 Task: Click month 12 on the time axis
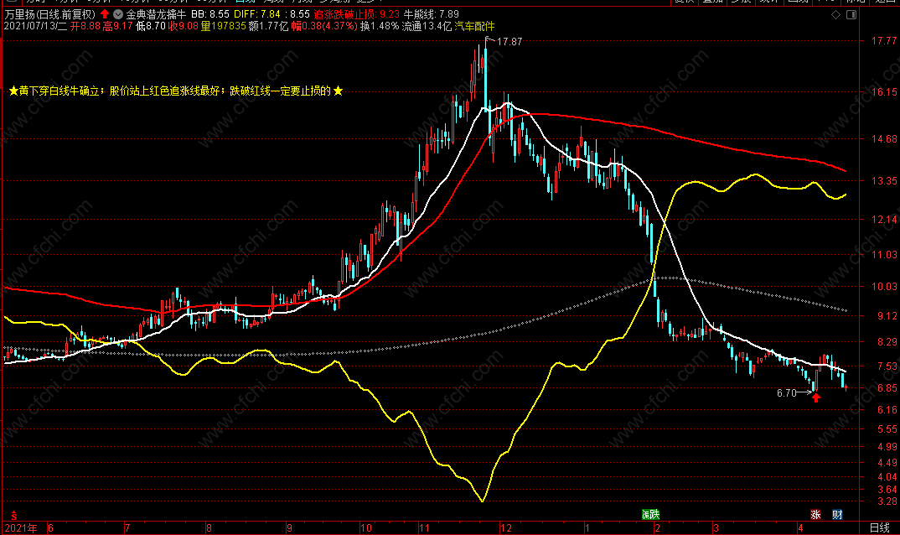[x=505, y=528]
